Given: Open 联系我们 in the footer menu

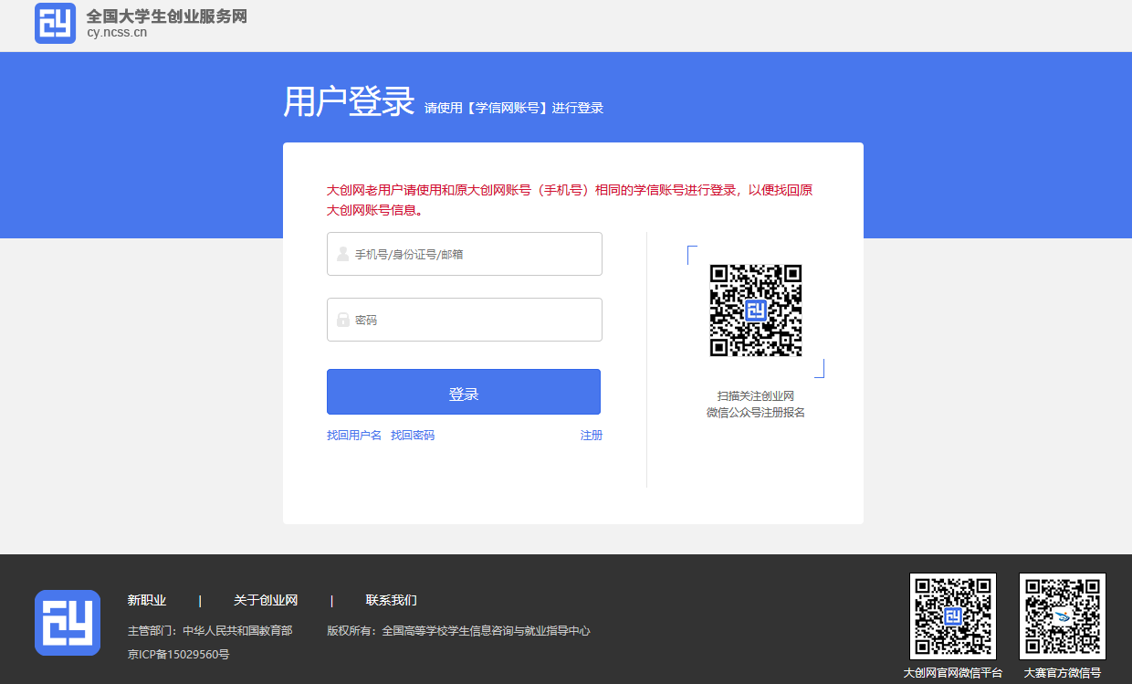Looking at the screenshot, I should [x=392, y=600].
